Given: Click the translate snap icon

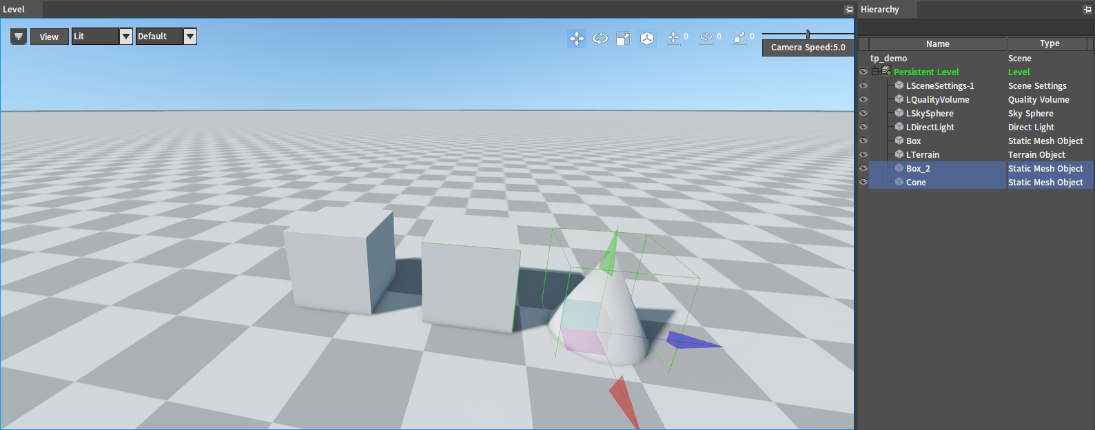Looking at the screenshot, I should tap(673, 39).
